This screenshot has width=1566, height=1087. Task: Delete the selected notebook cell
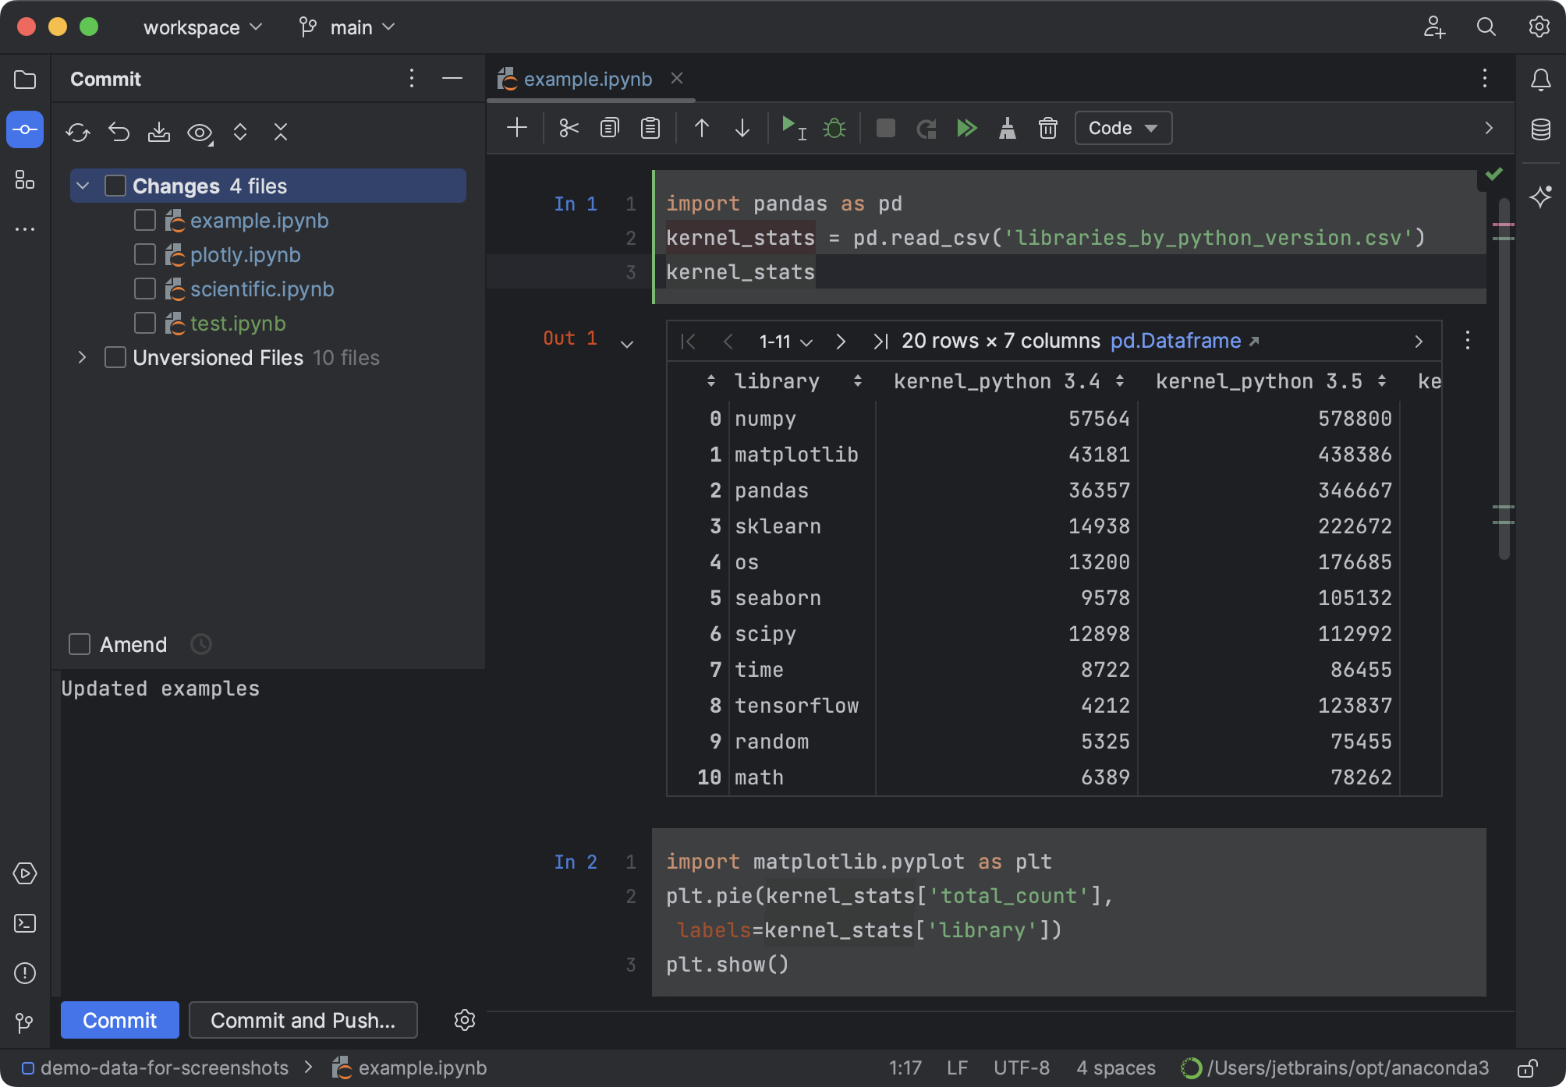click(x=1047, y=128)
